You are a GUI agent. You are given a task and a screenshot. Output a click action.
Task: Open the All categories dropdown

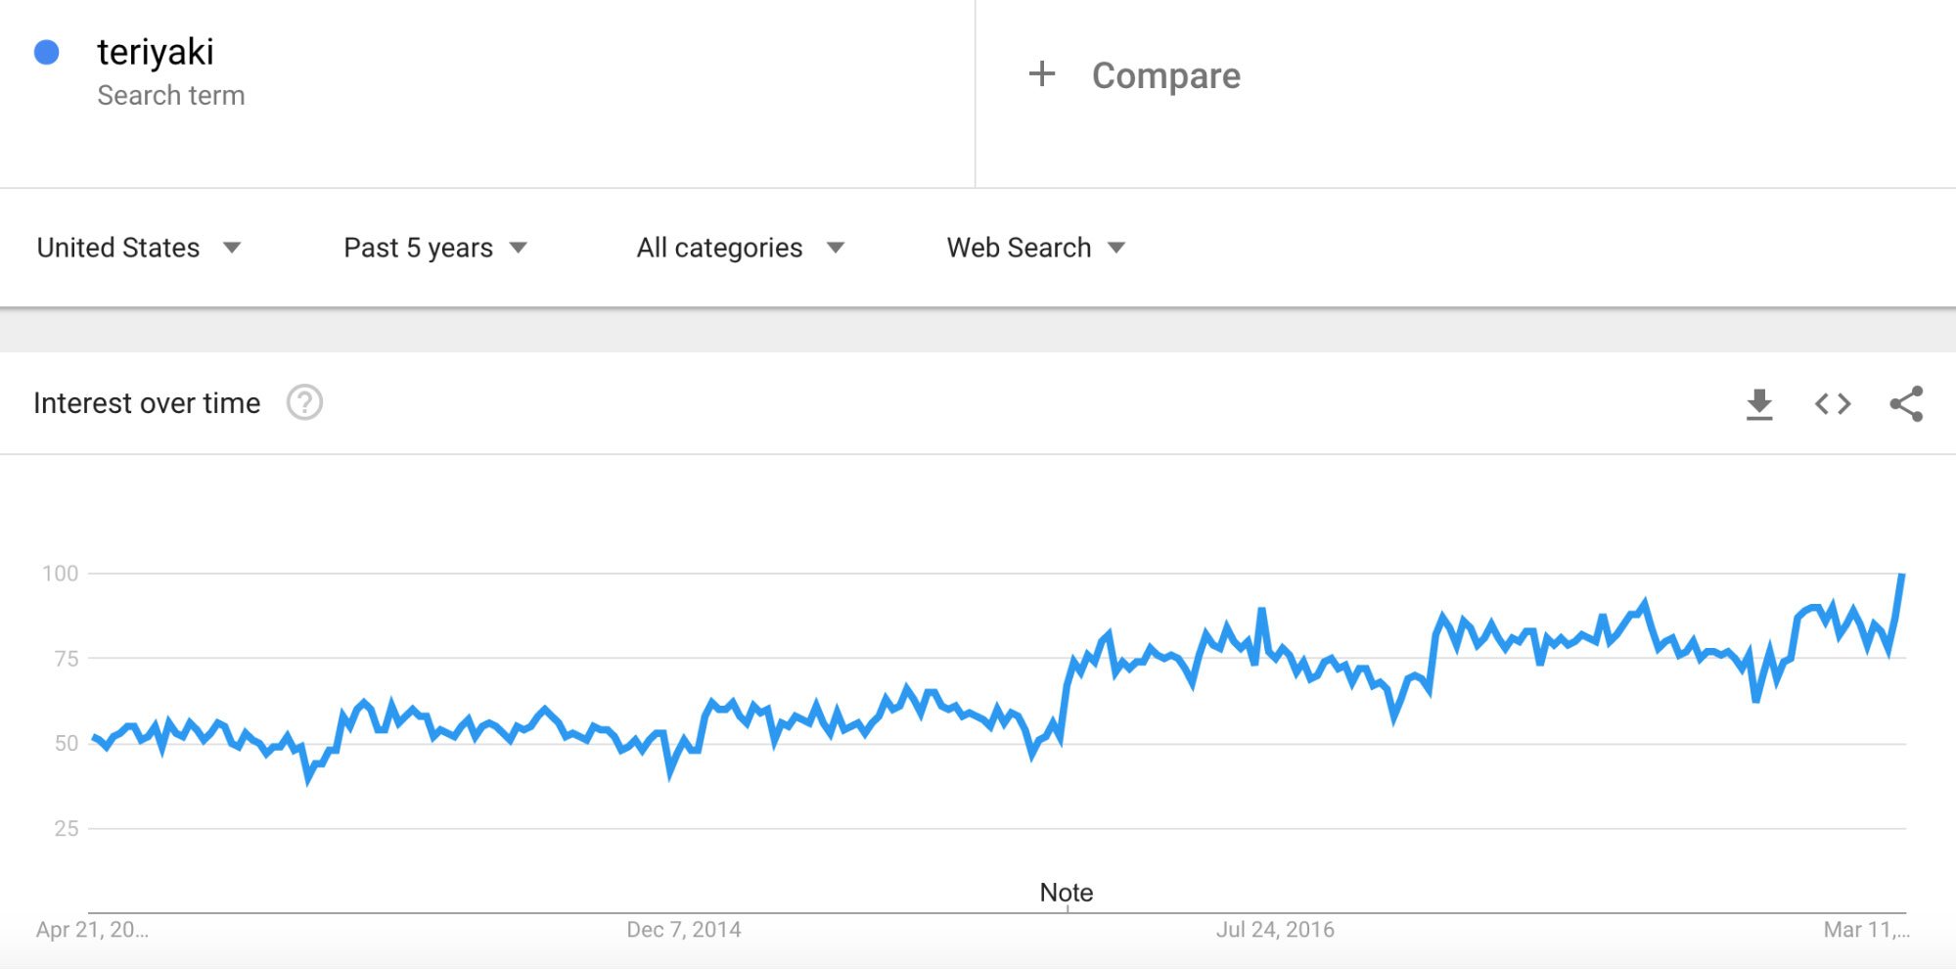coord(740,248)
